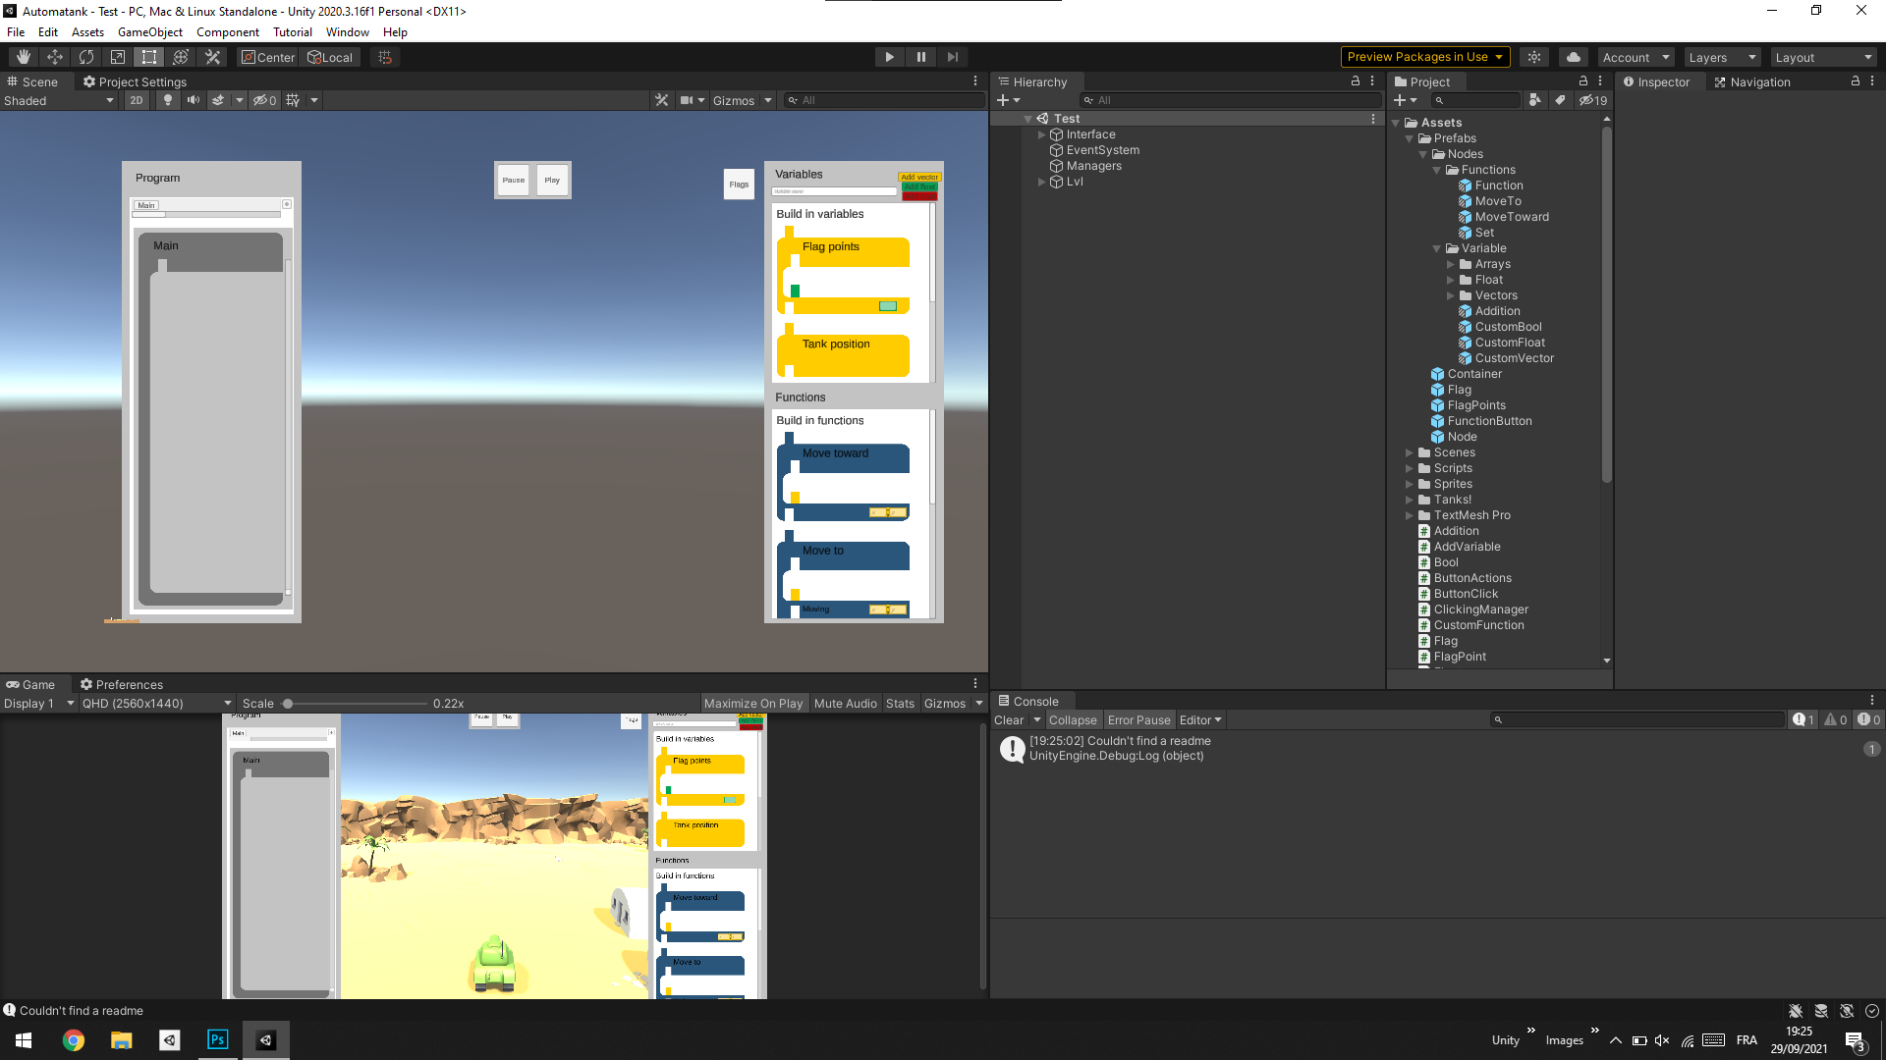Open Hierarchy panel options menu
The height and width of the screenshot is (1060, 1886).
pos(1372,81)
